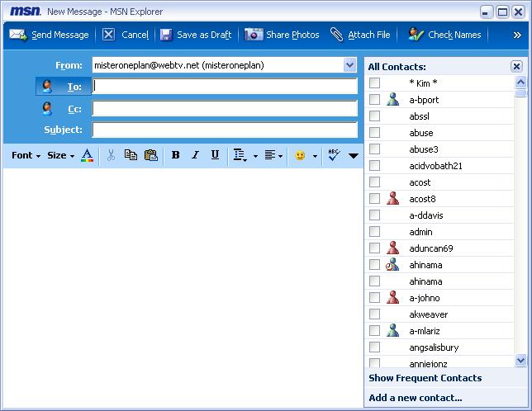Check the * Kim * contact checkbox

[374, 83]
